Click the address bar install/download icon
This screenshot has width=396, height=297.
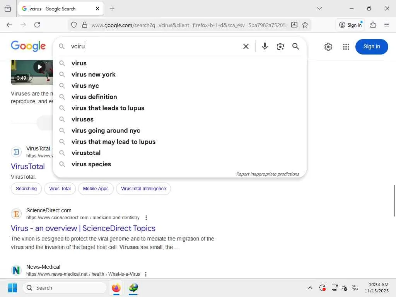coord(294,25)
